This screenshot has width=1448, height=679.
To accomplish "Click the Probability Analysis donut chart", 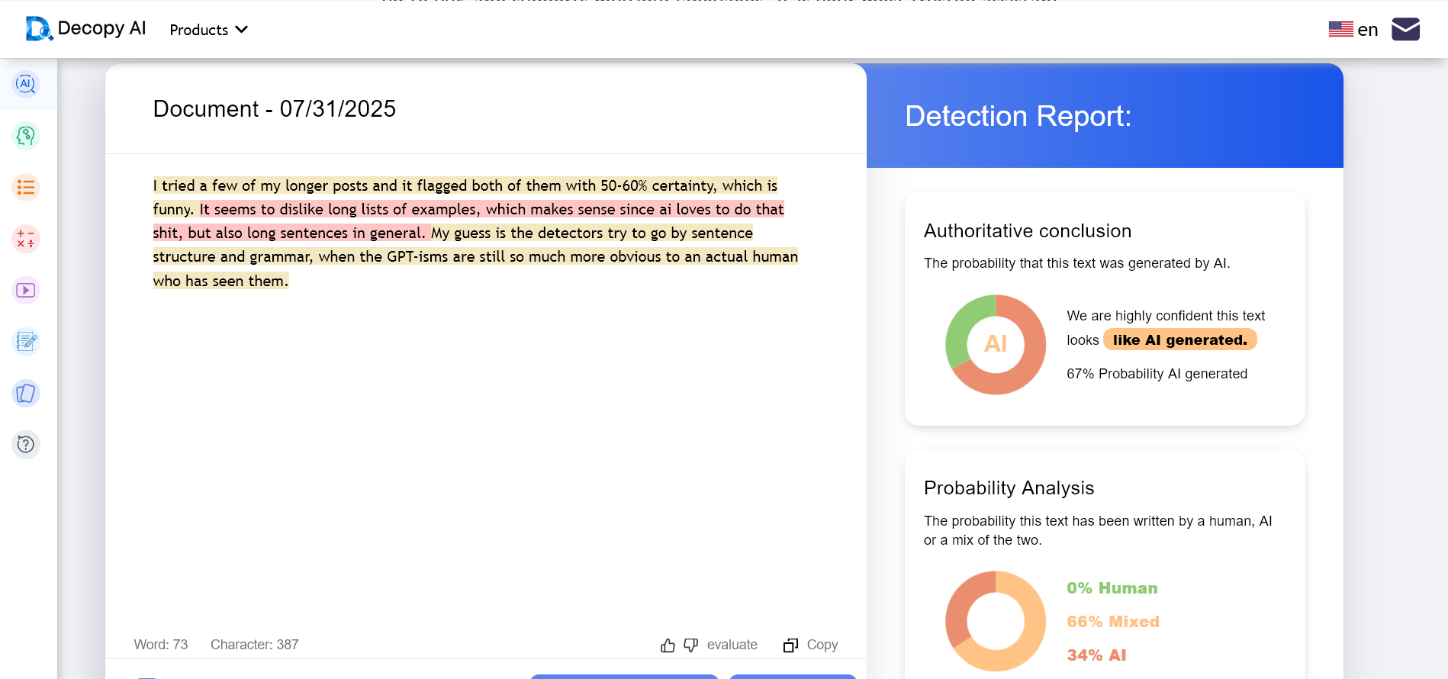I will 996,620.
